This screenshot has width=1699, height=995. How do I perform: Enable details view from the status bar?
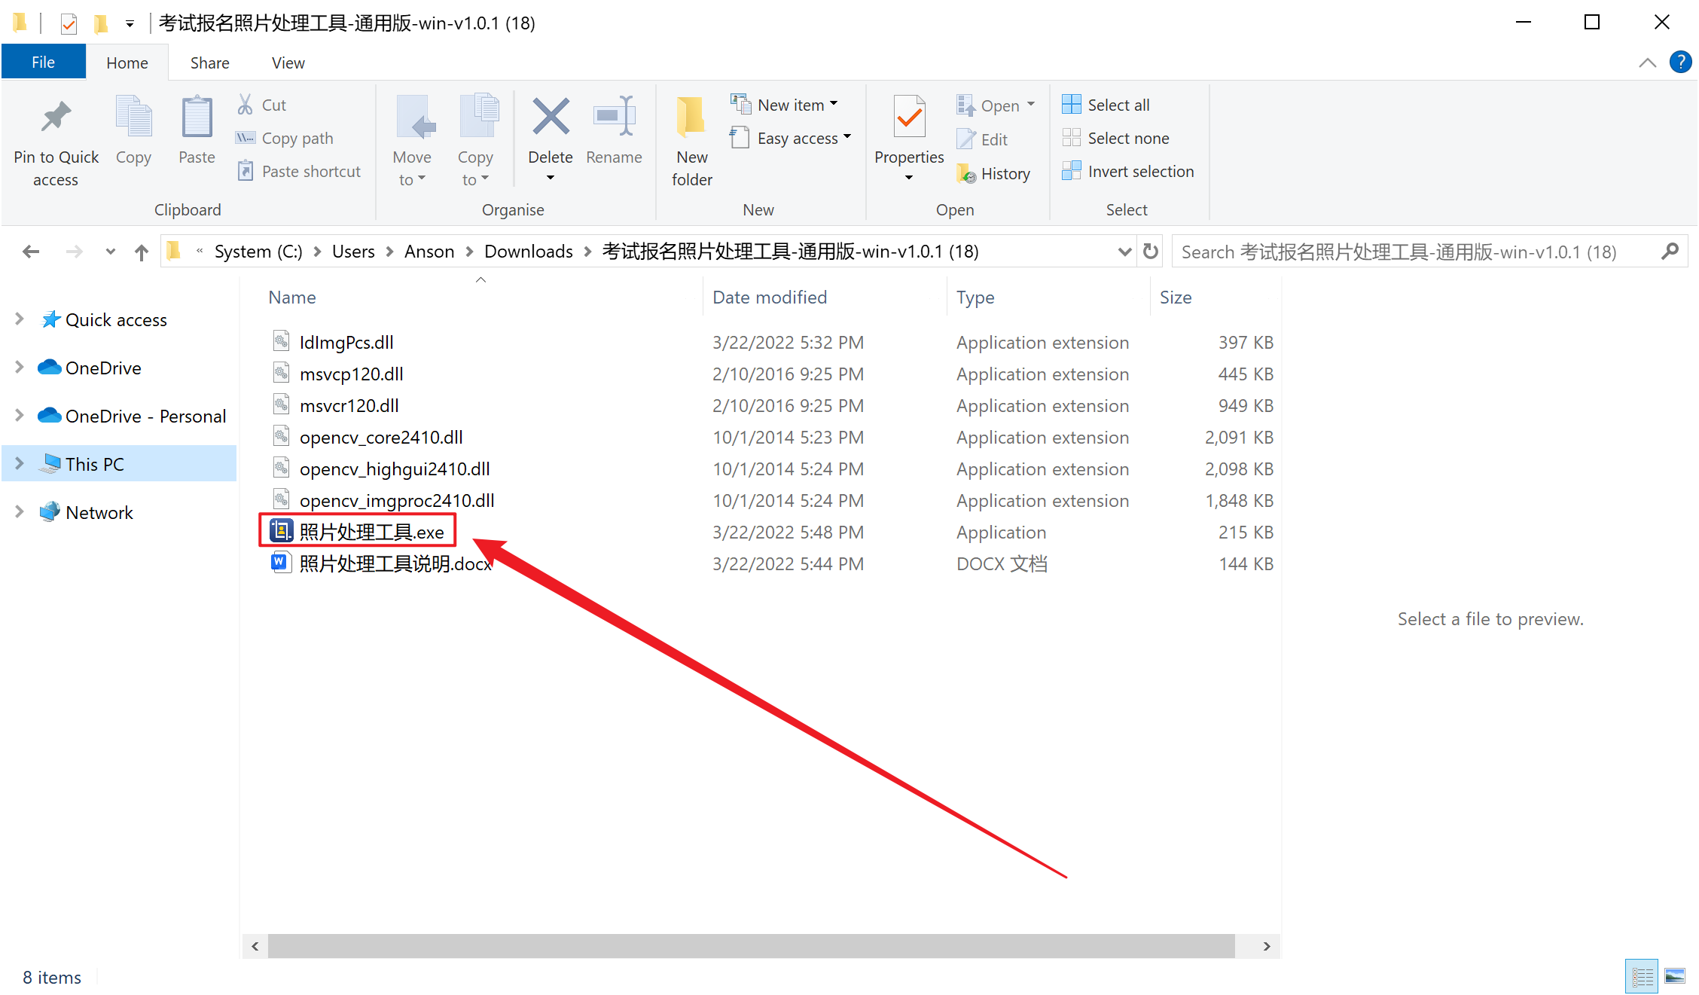tap(1642, 975)
